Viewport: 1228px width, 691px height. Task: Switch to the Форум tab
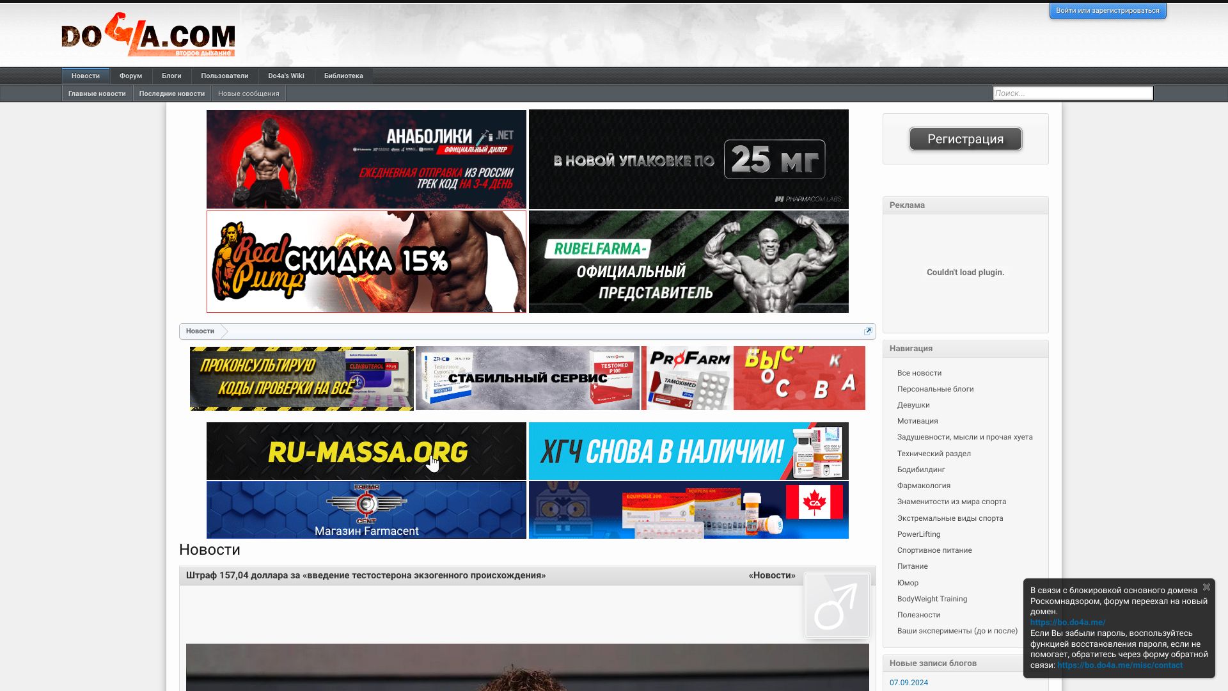[x=130, y=75]
